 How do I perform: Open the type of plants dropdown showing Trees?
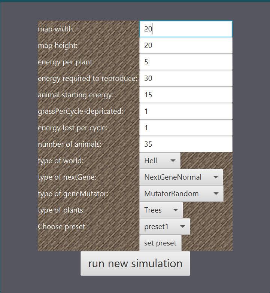[x=161, y=210]
